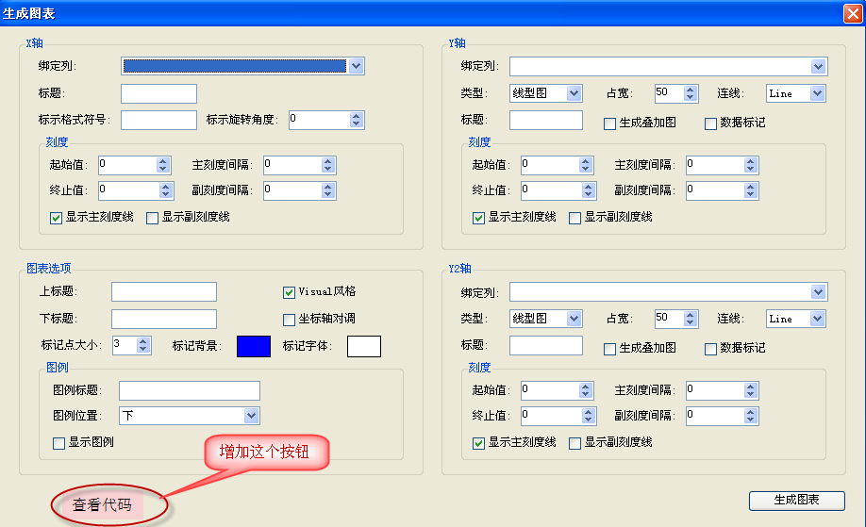Toggle the Visual风格 checkbox
866x527 pixels.
coord(290,292)
